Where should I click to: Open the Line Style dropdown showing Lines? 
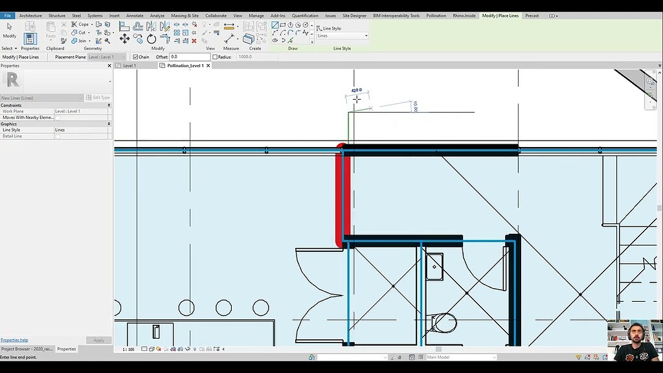341,35
